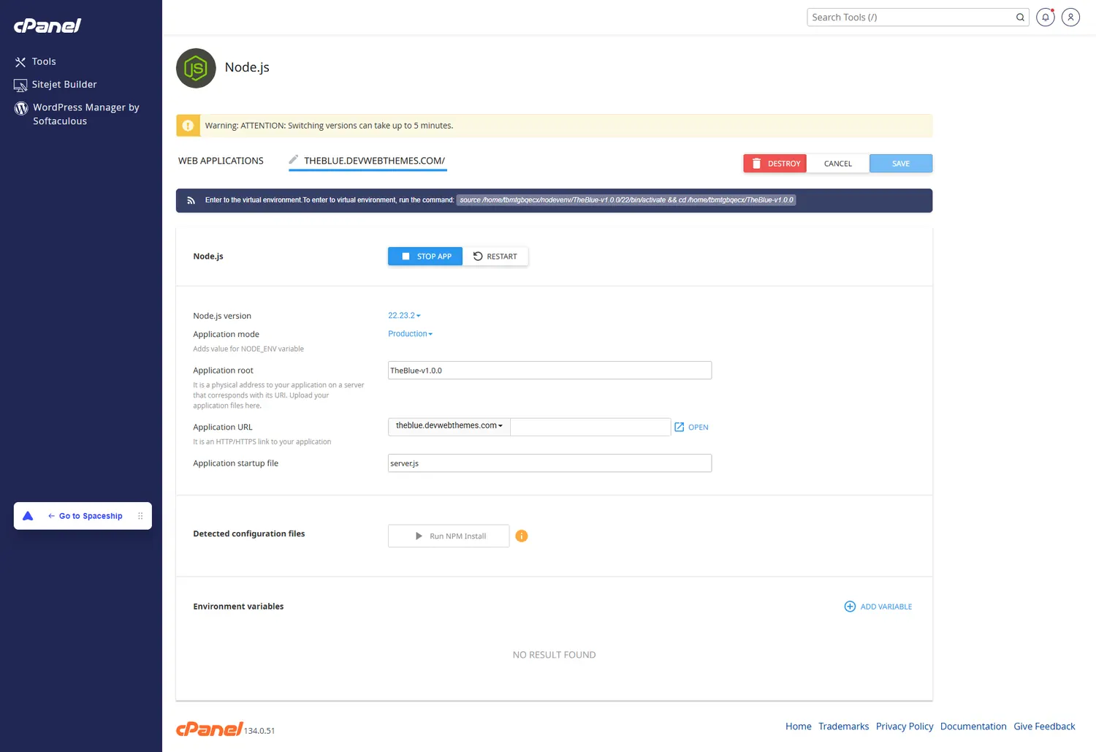
Task: Open the user account icon
Action: [x=1070, y=17]
